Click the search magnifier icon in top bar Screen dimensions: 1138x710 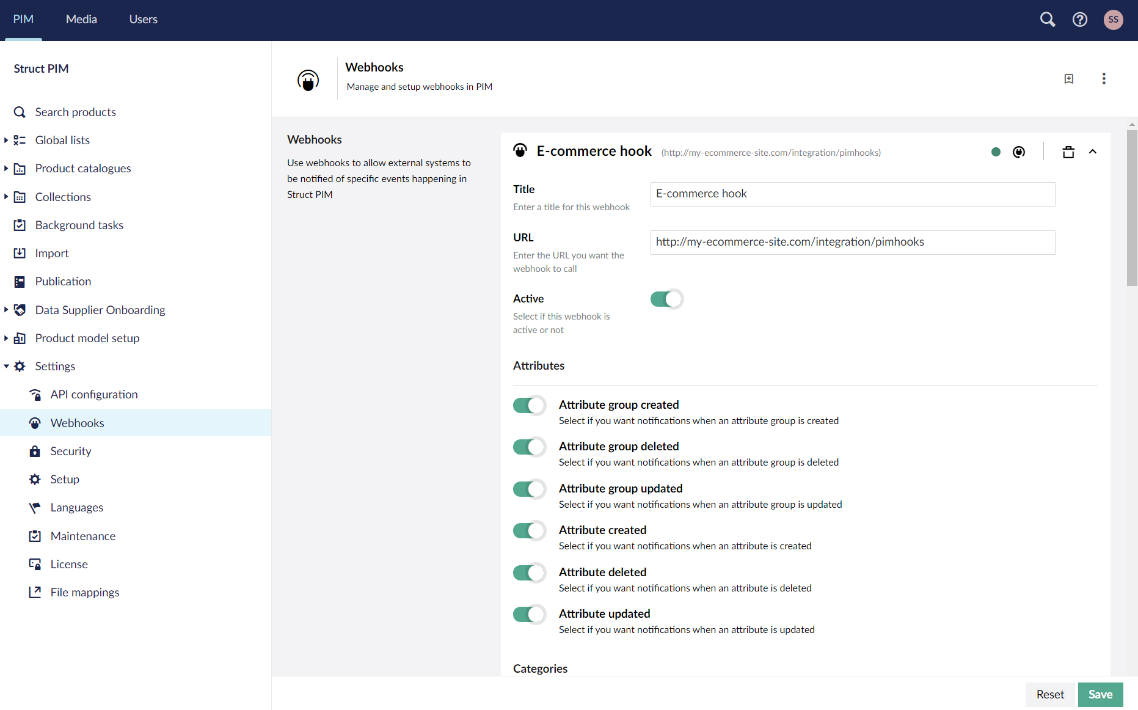1048,20
